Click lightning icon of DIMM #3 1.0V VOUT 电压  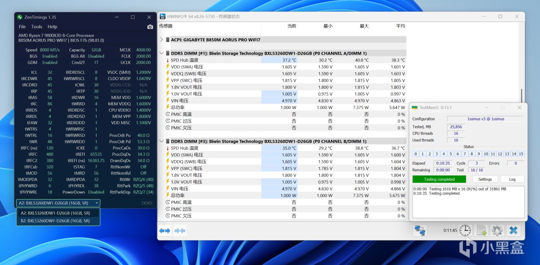(x=167, y=182)
